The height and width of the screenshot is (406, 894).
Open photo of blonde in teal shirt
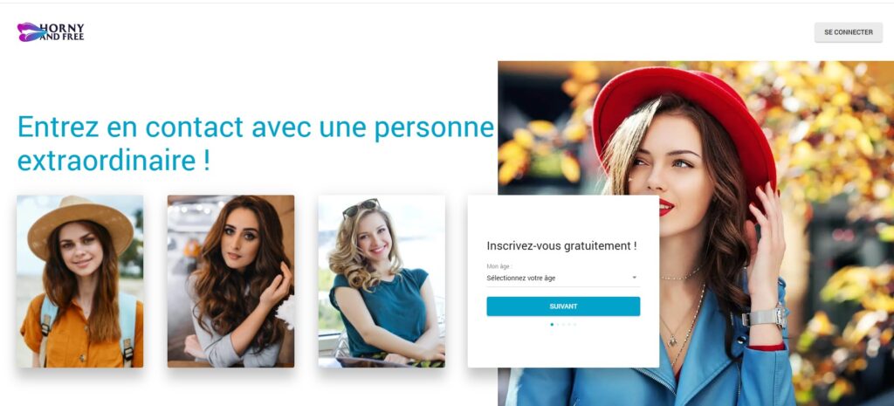[382, 281]
